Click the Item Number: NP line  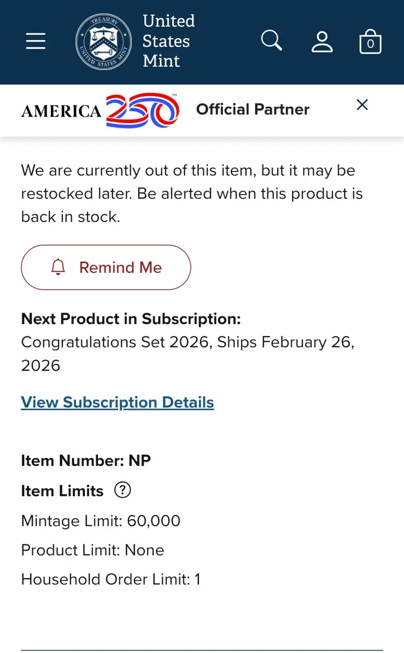(86, 461)
